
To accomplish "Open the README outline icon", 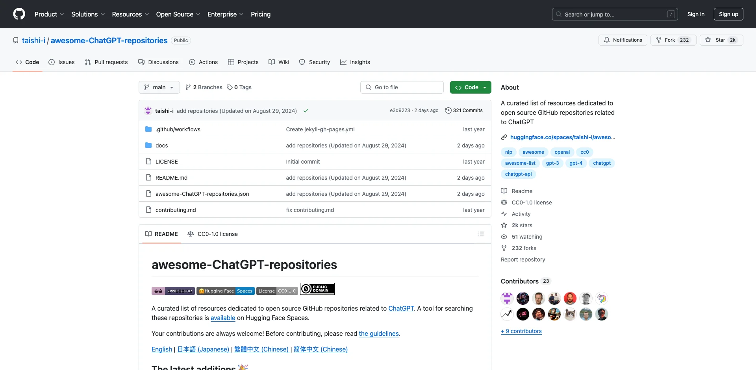I will click(x=481, y=234).
